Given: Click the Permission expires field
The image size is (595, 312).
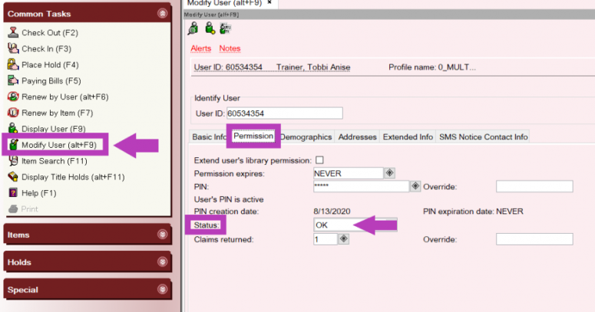Looking at the screenshot, I should (x=349, y=173).
